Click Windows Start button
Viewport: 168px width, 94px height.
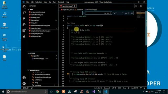(3, 92)
